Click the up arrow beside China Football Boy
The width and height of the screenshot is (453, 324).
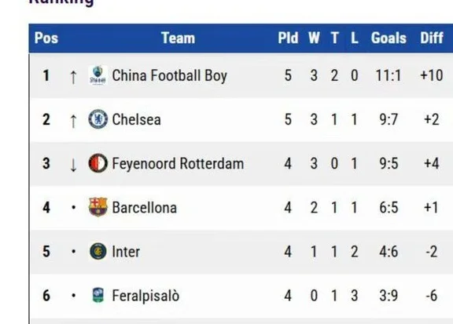coord(73,77)
